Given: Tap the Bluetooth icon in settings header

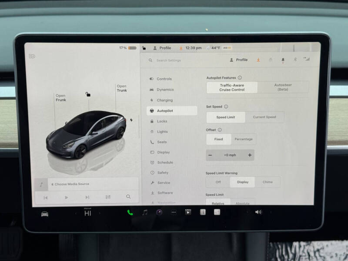Looking at the screenshot, I should click(x=295, y=60).
